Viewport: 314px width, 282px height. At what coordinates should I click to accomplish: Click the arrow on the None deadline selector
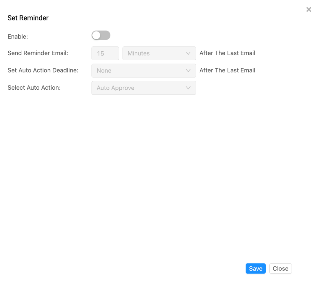[x=188, y=71]
